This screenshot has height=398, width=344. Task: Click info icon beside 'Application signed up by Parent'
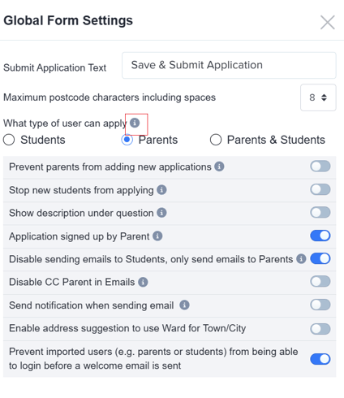click(157, 236)
